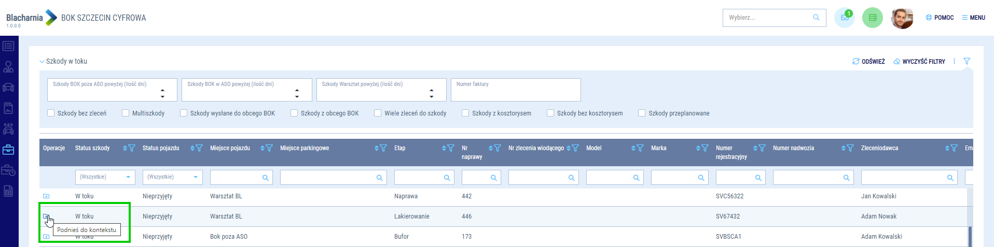Select the briefcase icon in left sidebar
The height and width of the screenshot is (247, 994).
(8, 150)
